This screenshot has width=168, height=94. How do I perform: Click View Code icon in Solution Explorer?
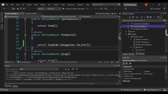155,17
